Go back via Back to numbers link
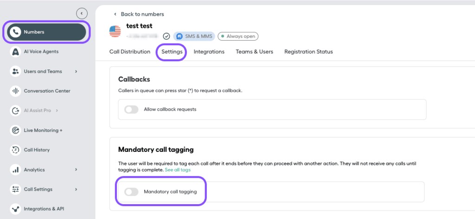 coord(139,14)
